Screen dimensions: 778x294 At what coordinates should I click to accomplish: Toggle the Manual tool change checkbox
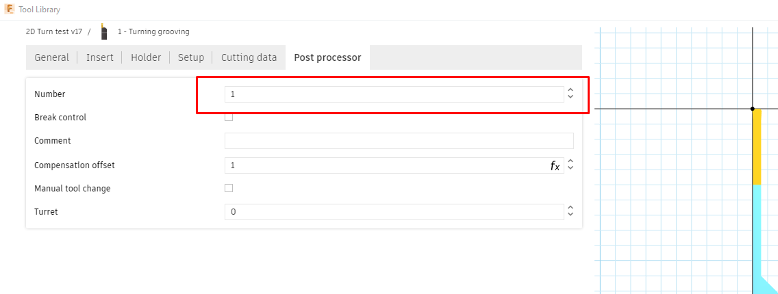point(229,188)
